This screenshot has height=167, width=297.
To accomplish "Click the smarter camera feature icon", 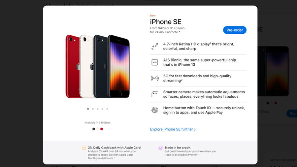I will coord(154,94).
